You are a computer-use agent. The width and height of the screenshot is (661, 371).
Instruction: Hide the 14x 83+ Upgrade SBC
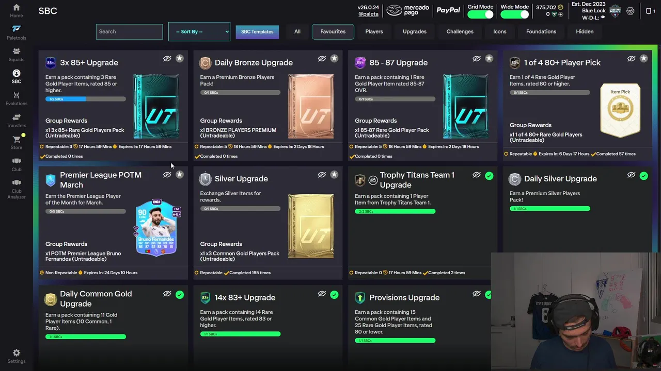point(322,294)
